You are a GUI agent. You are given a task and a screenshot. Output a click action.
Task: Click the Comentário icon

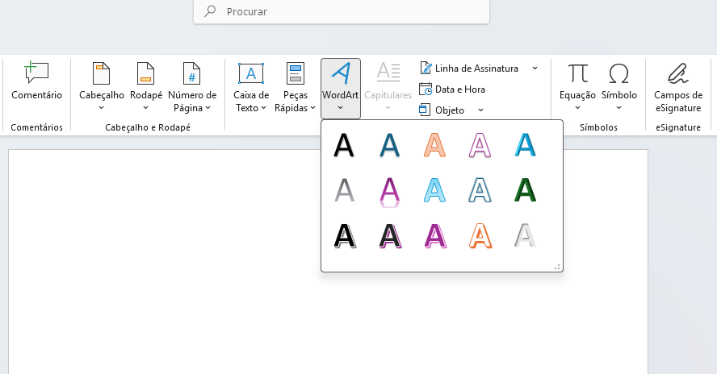click(x=36, y=73)
